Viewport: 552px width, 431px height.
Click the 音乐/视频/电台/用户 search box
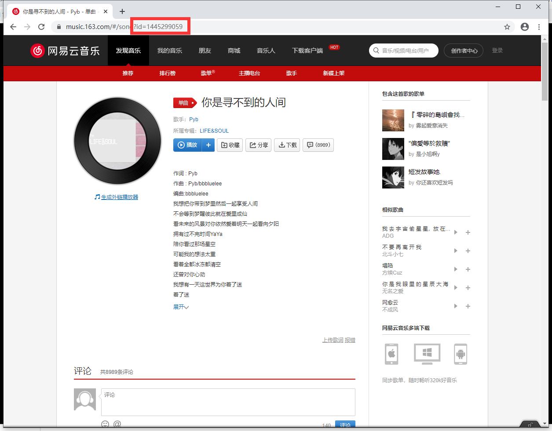tap(405, 51)
